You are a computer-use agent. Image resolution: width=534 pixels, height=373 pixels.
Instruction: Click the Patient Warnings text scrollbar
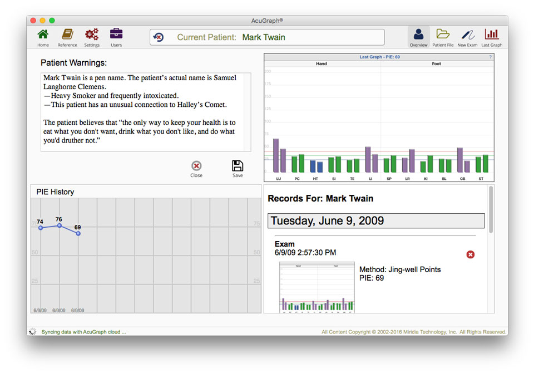[247, 112]
